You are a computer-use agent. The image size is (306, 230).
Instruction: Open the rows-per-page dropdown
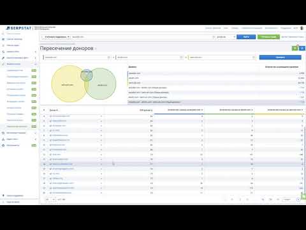[50, 199]
